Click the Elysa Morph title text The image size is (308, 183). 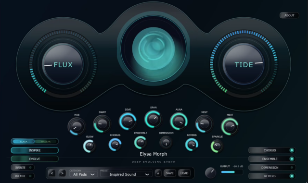pyautogui.click(x=154, y=154)
